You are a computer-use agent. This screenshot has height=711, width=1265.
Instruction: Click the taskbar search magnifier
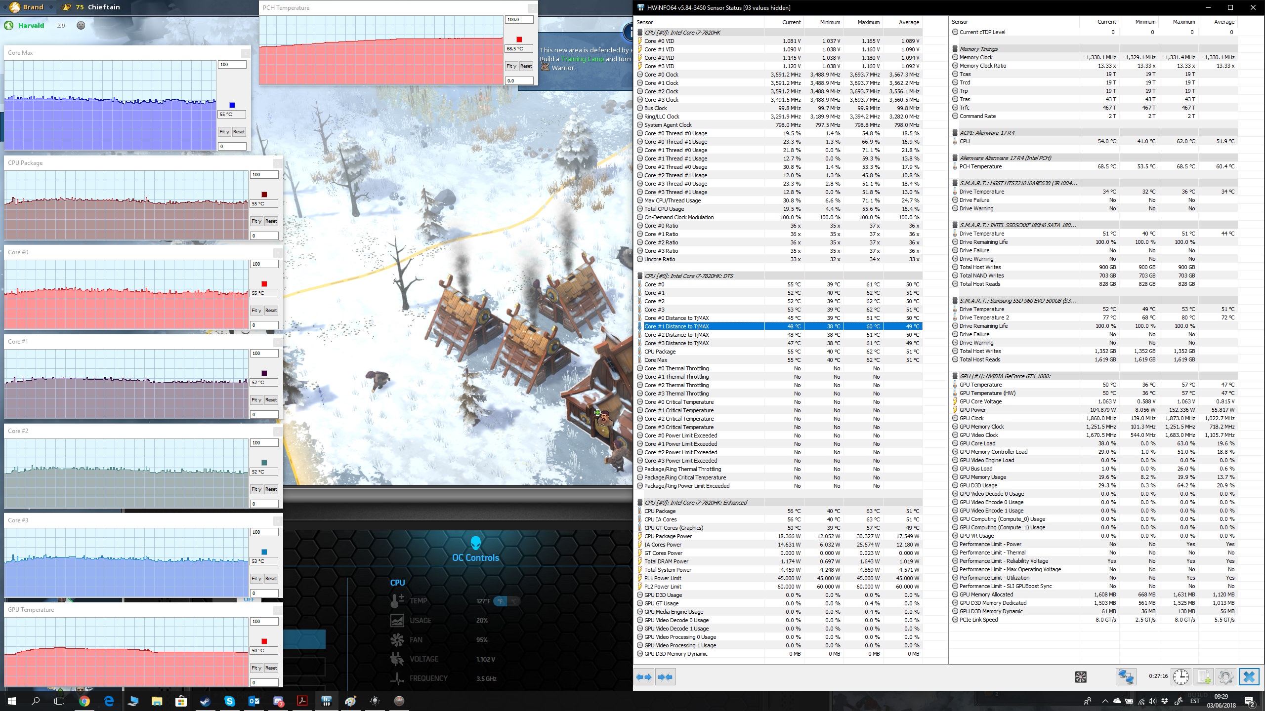36,701
